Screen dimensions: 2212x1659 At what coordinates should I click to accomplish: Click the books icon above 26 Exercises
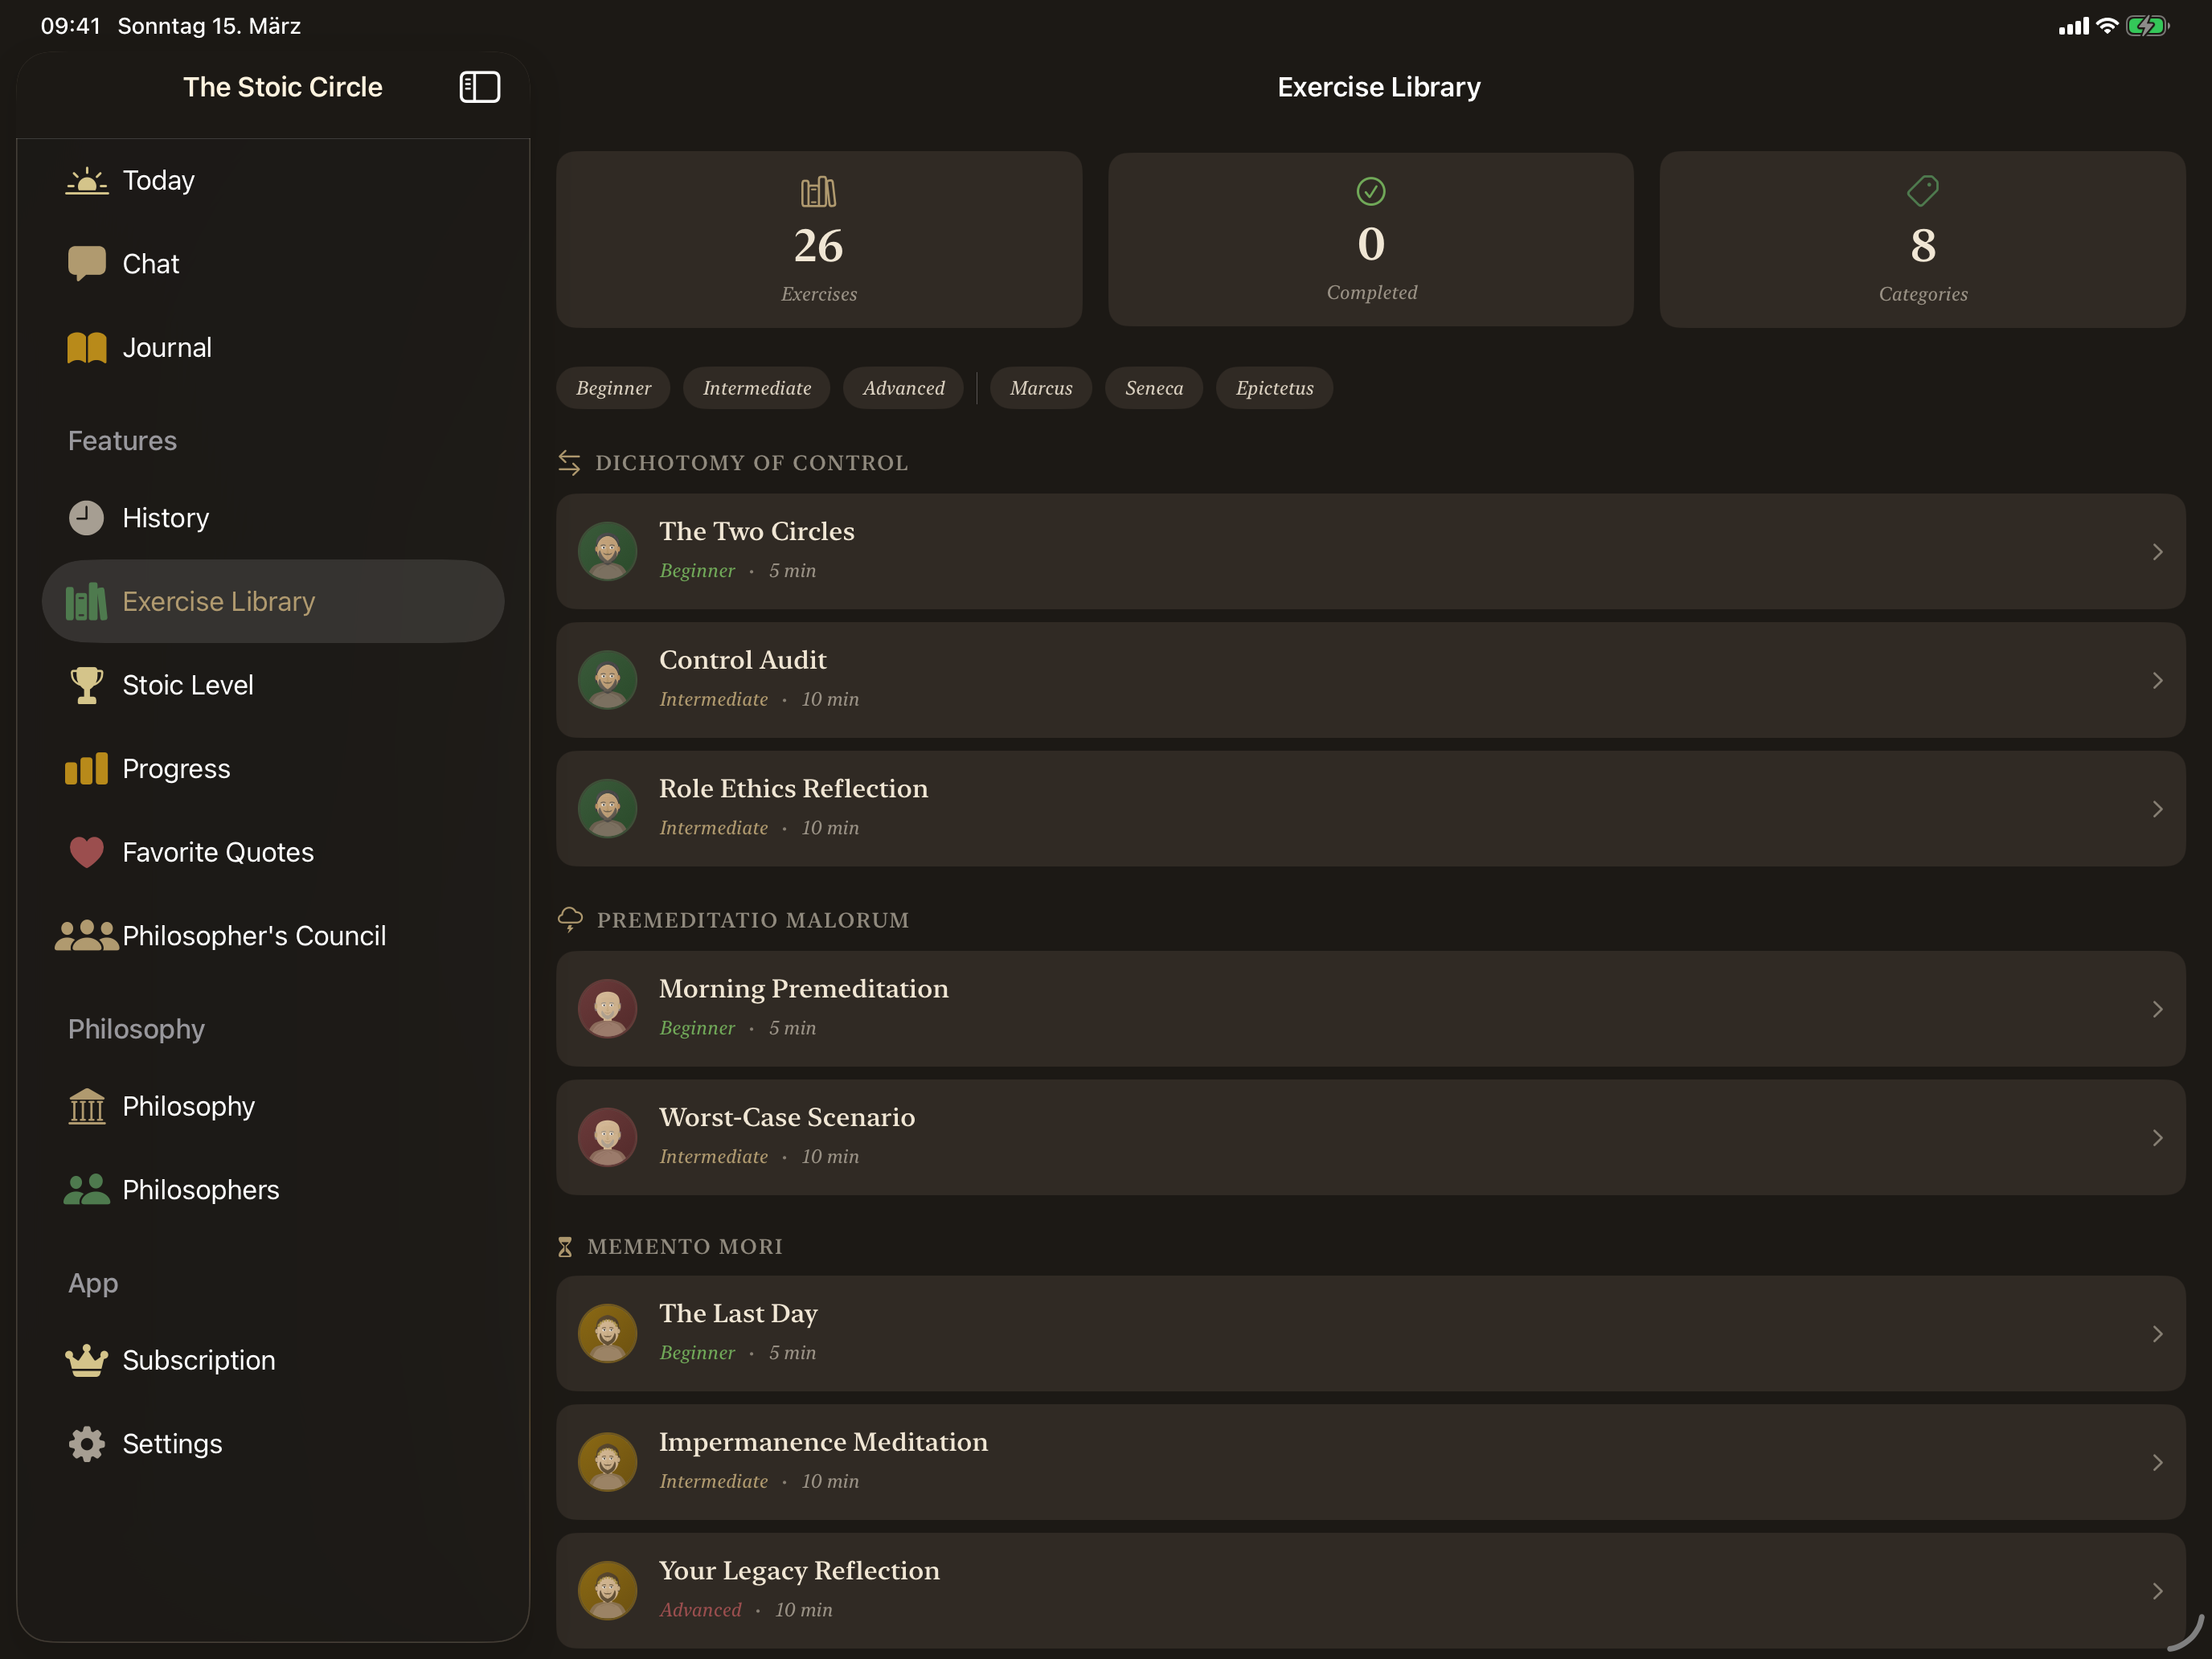click(x=818, y=192)
